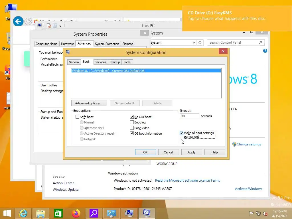Expand the Control Panel address bar dropdown

point(194,43)
